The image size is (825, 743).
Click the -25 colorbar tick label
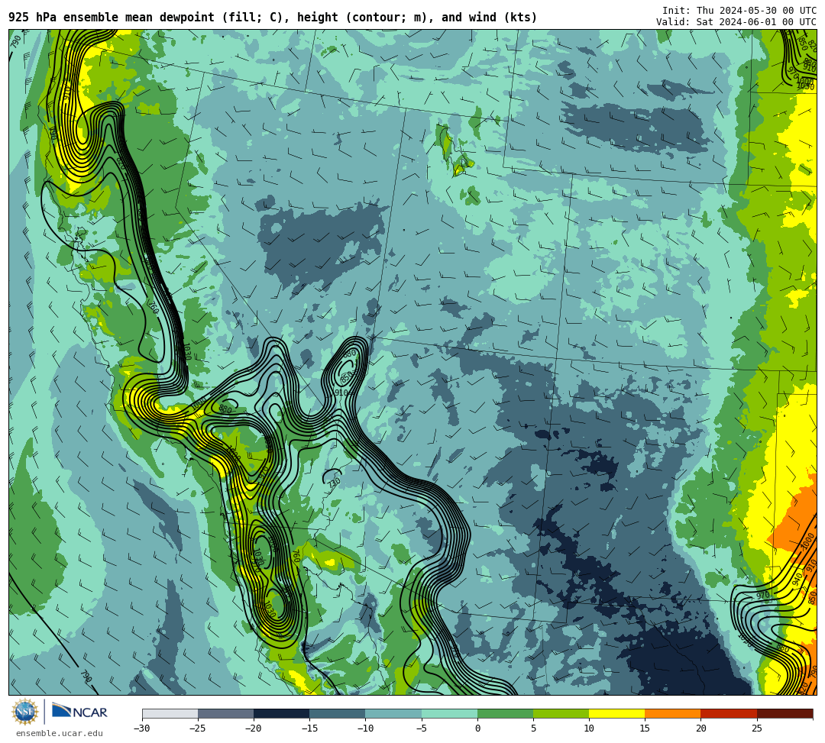[x=198, y=728]
